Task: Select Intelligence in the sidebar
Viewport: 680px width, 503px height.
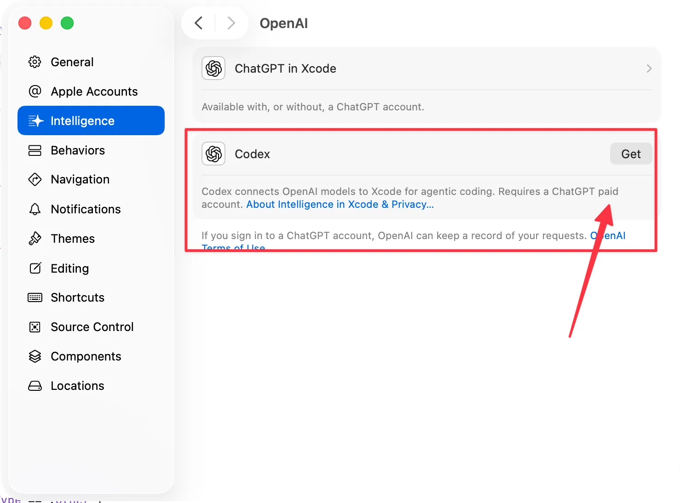Action: pyautogui.click(x=91, y=120)
